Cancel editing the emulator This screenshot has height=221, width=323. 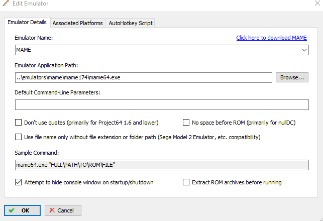click(63, 210)
